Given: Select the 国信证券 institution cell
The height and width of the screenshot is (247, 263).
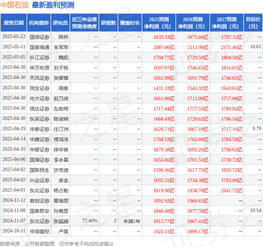Looking at the screenshot, I should click(40, 37).
